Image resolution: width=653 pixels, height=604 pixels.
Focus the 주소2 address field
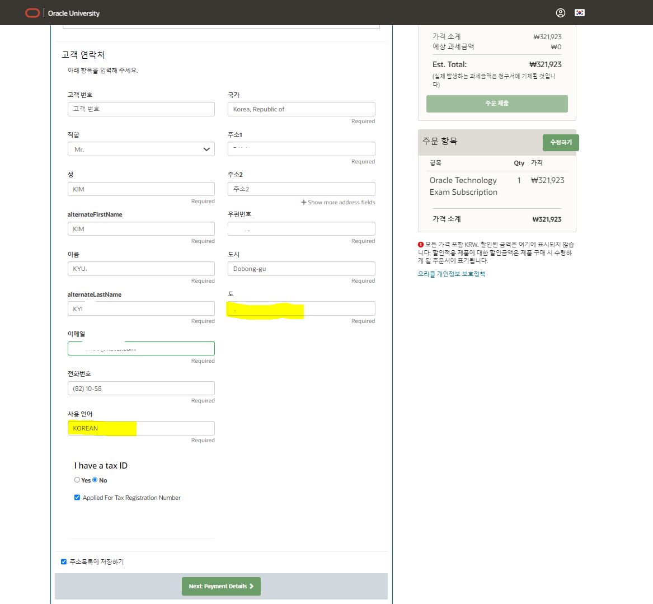point(302,189)
